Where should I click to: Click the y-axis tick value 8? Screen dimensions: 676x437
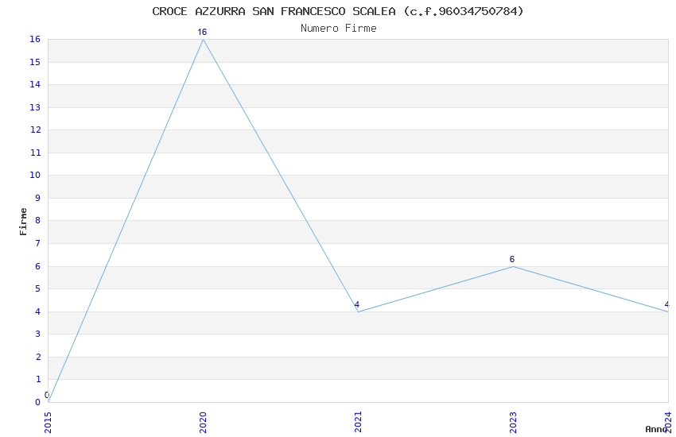[x=38, y=221]
